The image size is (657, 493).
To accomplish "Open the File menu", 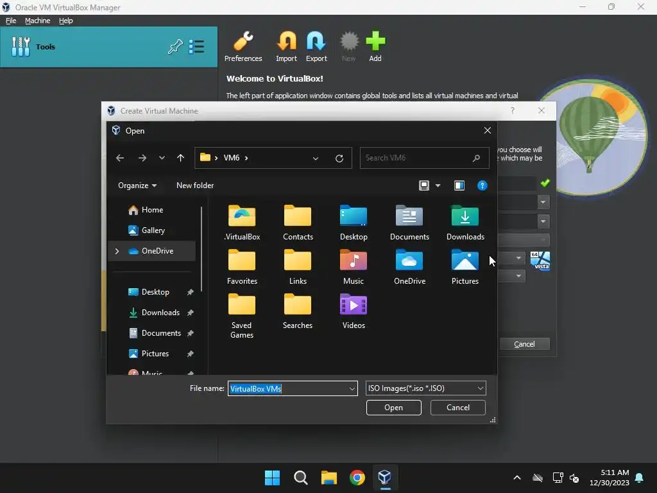I will pyautogui.click(x=11, y=21).
